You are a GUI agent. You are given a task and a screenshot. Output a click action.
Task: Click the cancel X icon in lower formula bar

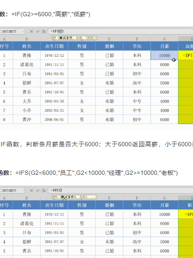click(32, 190)
